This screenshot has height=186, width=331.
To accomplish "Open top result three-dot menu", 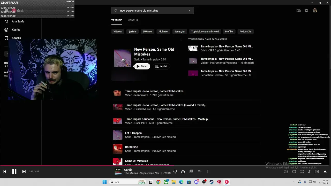I will point(181,39).
